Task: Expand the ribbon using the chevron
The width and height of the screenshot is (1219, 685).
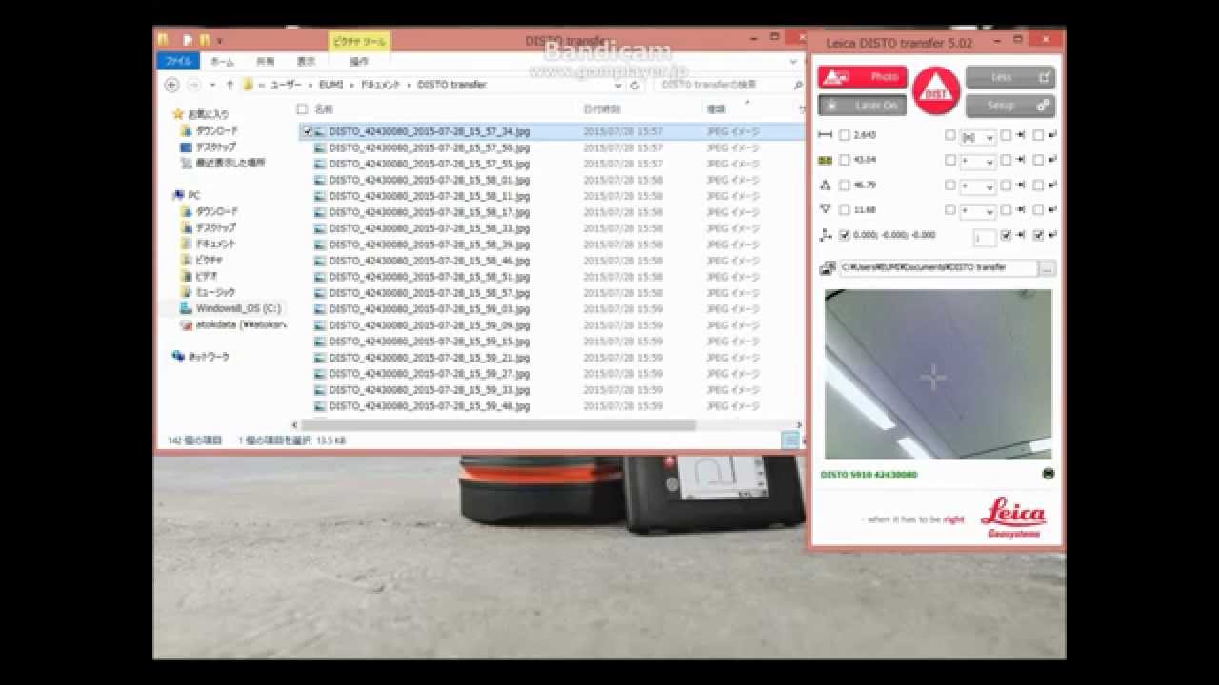Action: click(794, 61)
